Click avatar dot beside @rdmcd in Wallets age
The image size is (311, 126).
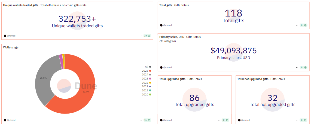(x=5, y=120)
